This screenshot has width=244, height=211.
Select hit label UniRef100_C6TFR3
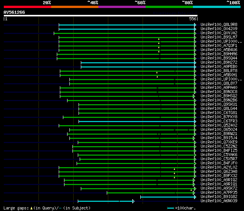pos(219,121)
